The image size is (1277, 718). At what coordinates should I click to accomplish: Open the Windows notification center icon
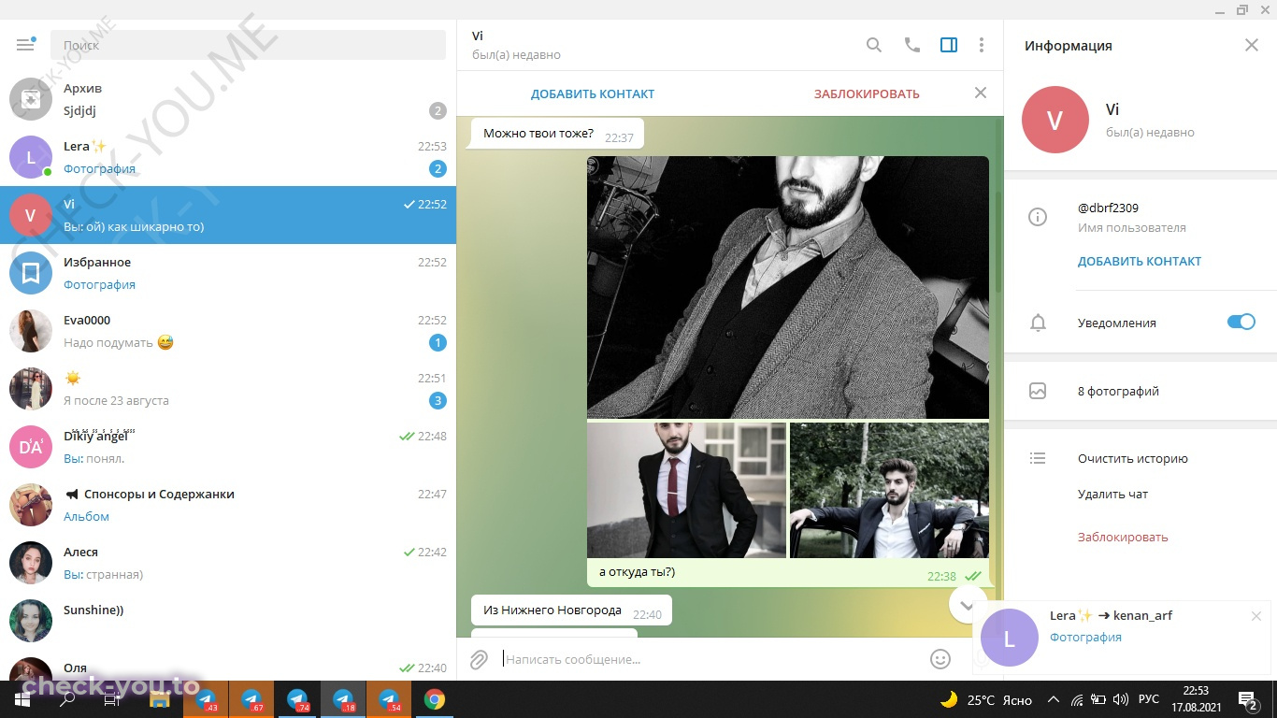coord(1248,699)
